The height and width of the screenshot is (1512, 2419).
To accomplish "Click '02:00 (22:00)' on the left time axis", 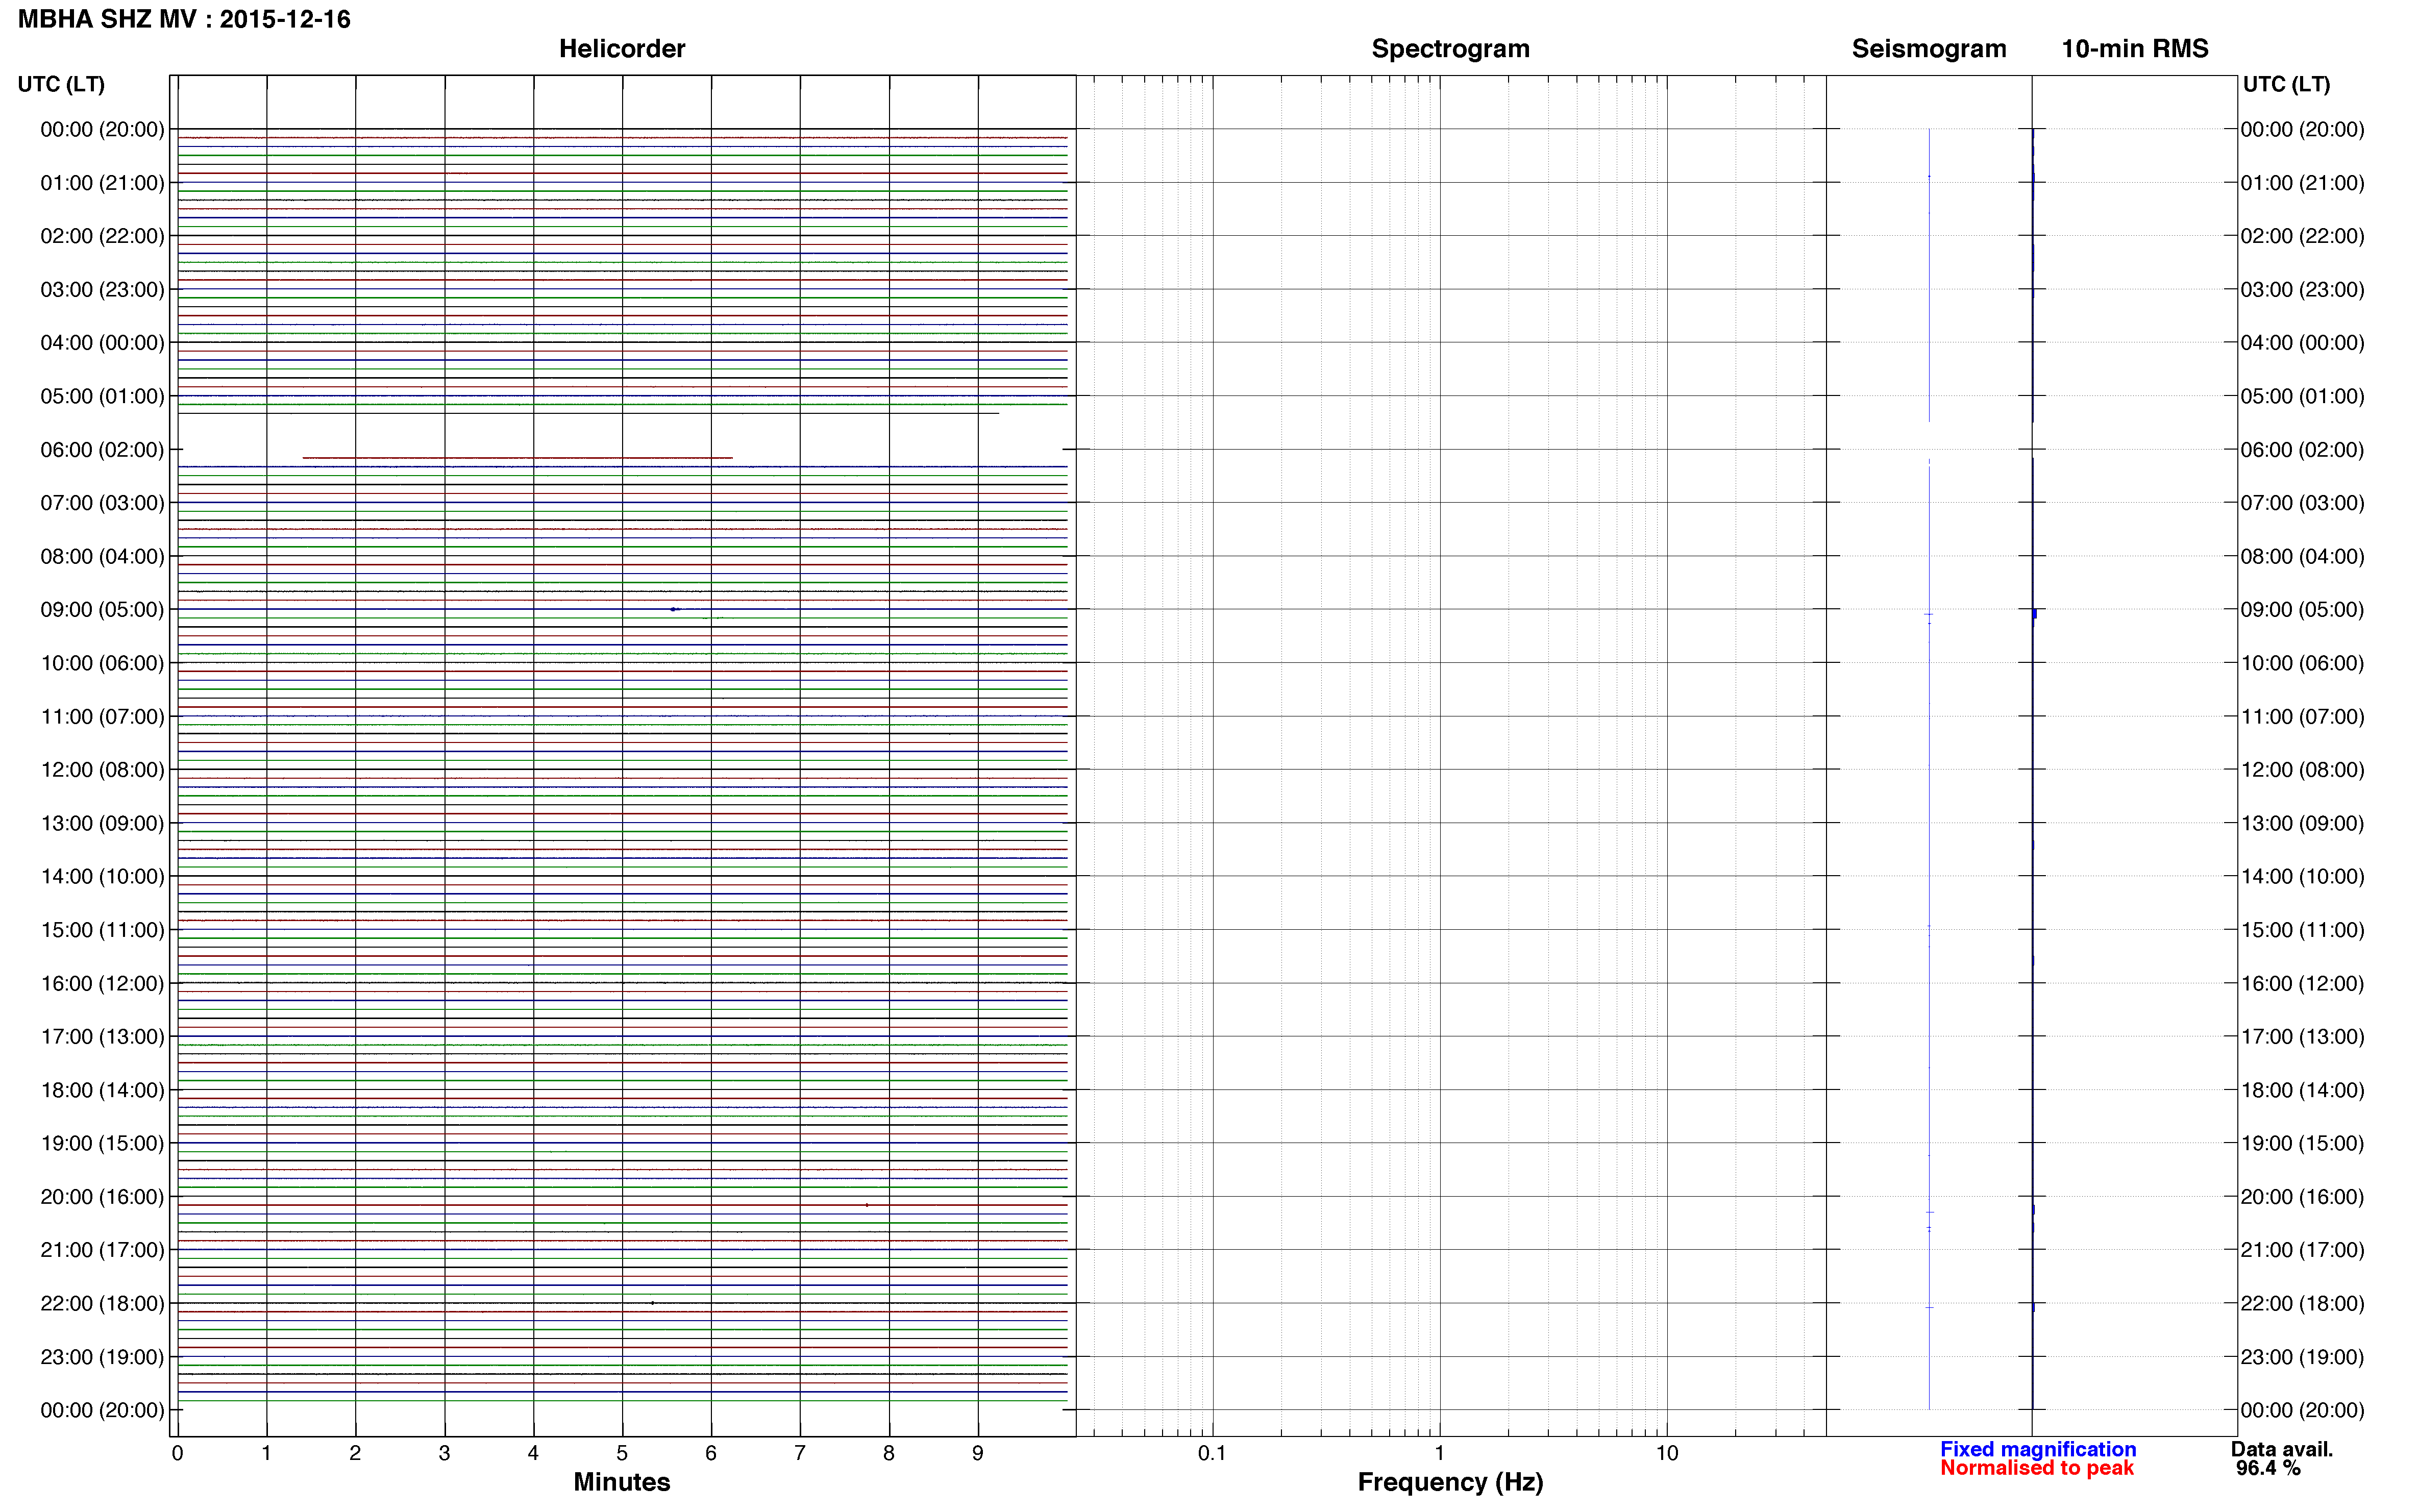I will (102, 236).
